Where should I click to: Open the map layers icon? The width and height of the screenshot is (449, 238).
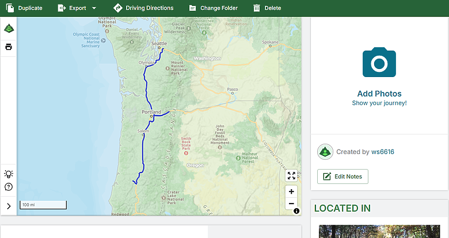pyautogui.click(x=9, y=28)
